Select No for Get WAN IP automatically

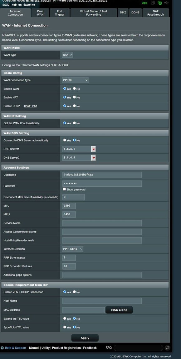(x=74, y=123)
